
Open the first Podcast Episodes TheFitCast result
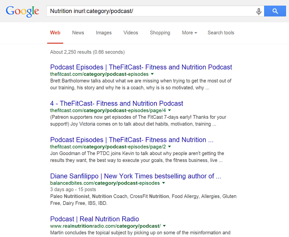[141, 67]
